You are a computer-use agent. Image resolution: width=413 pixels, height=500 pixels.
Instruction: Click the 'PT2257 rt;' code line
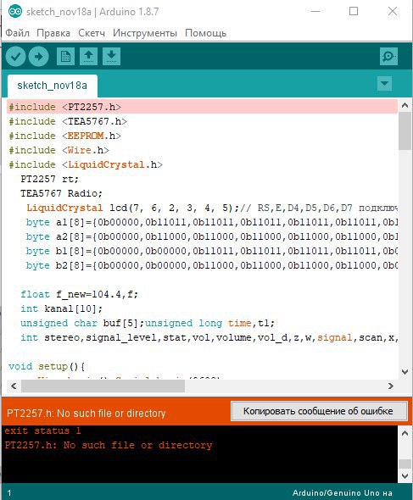pos(49,179)
